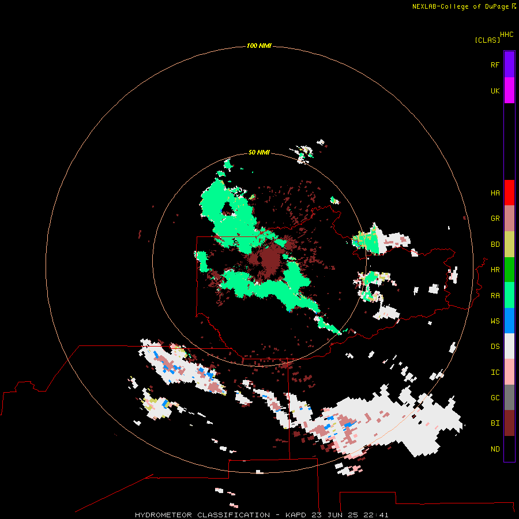Image resolution: width=519 pixels, height=519 pixels.
Task: Click the HA red legend swatch
Action: [x=509, y=193]
